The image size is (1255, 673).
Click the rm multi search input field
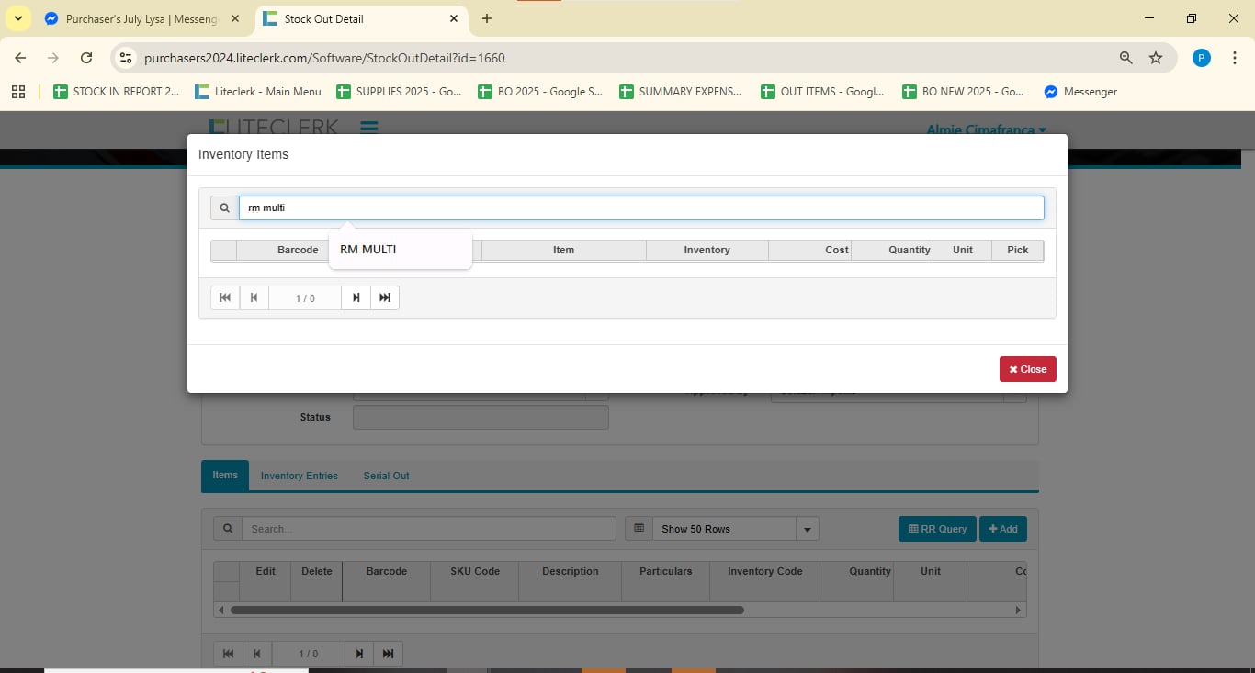[640, 208]
